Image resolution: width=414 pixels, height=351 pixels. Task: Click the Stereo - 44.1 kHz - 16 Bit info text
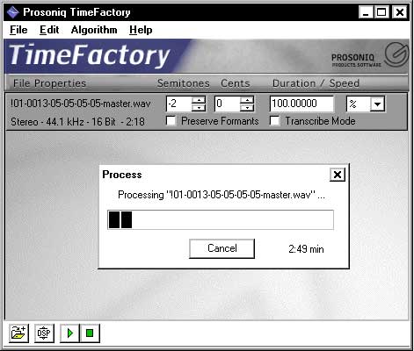[77, 121]
